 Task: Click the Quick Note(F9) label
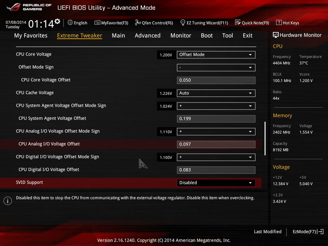point(255,23)
